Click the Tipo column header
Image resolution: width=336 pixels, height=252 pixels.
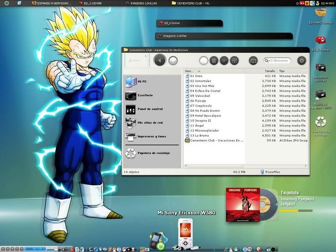pyautogui.click(x=293, y=71)
